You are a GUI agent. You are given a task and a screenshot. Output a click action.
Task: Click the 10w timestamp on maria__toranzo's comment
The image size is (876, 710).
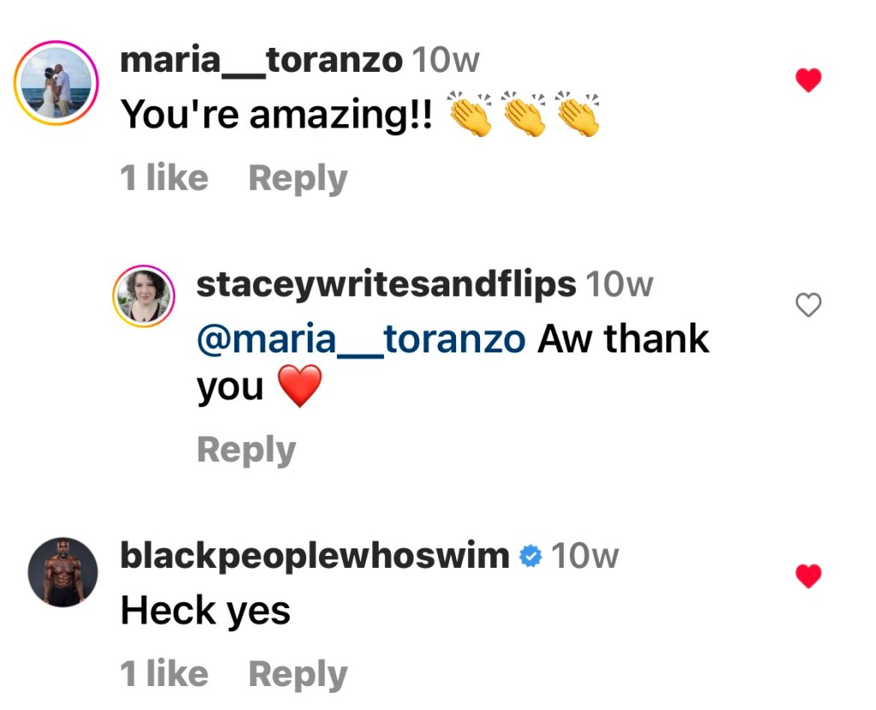pyautogui.click(x=446, y=61)
